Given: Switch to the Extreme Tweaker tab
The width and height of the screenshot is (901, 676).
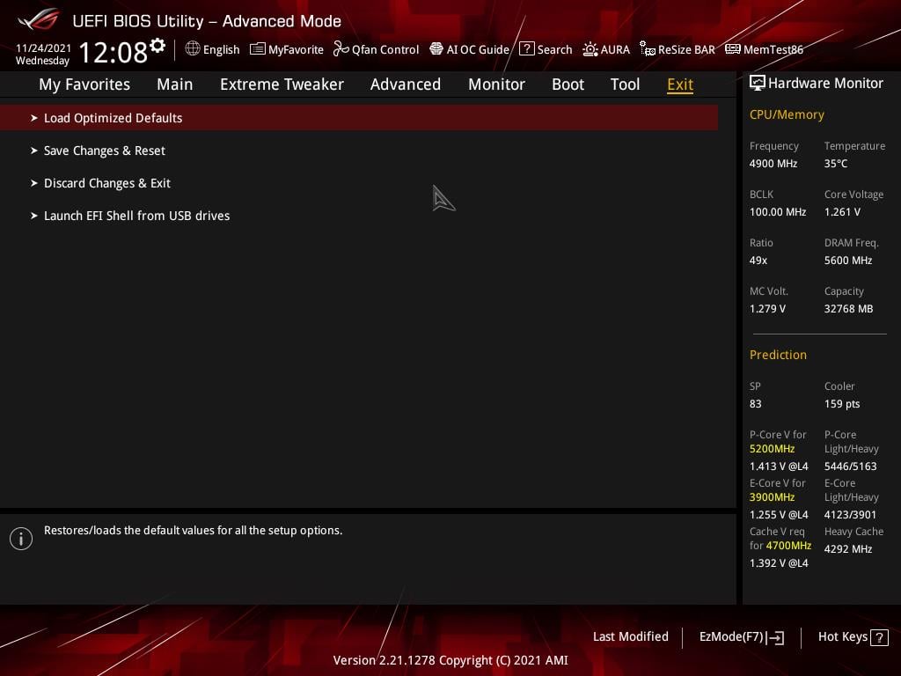Looking at the screenshot, I should [x=282, y=84].
